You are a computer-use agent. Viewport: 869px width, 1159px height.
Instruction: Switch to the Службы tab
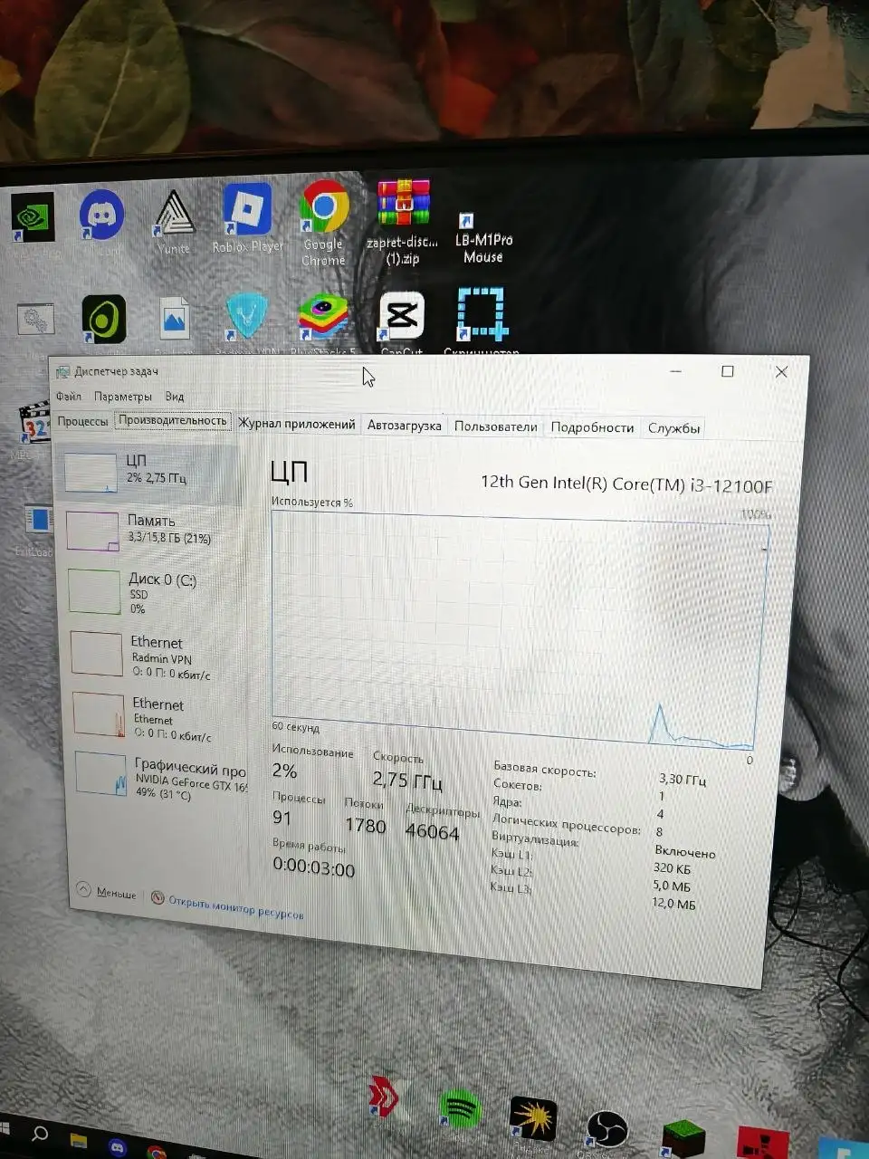point(673,428)
